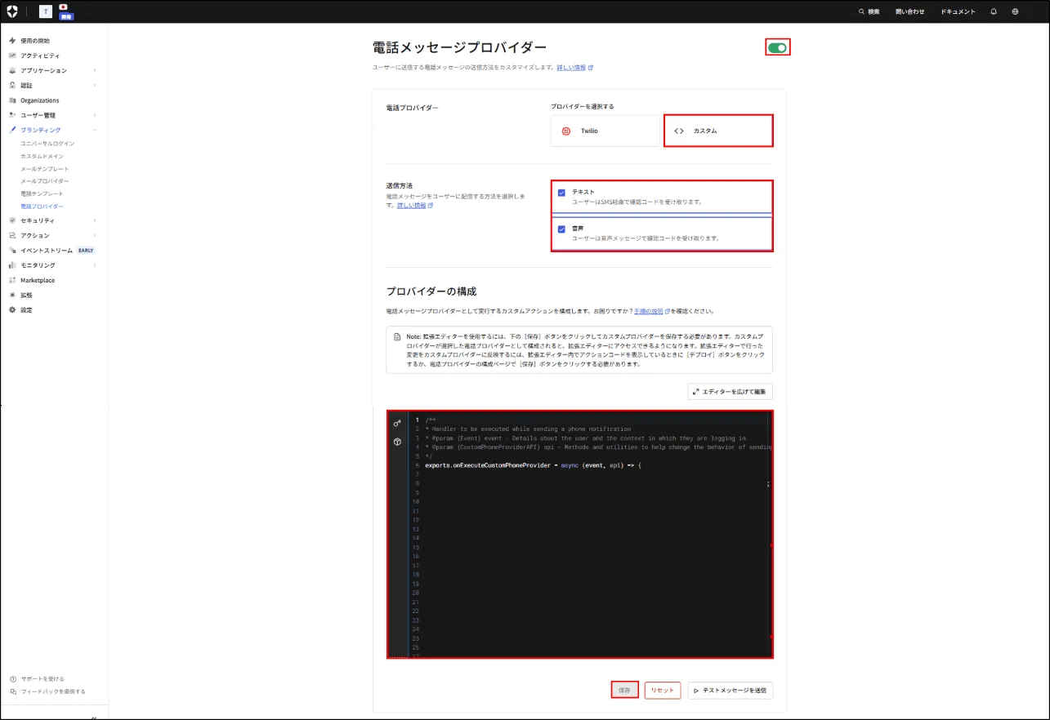The image size is (1050, 720).
Task: Open メールテンプレート in the sidebar
Action: tap(45, 168)
